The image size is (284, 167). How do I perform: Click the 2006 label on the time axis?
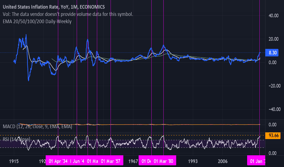(x=223, y=161)
